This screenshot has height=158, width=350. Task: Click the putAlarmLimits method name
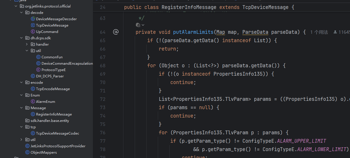coord(193,32)
